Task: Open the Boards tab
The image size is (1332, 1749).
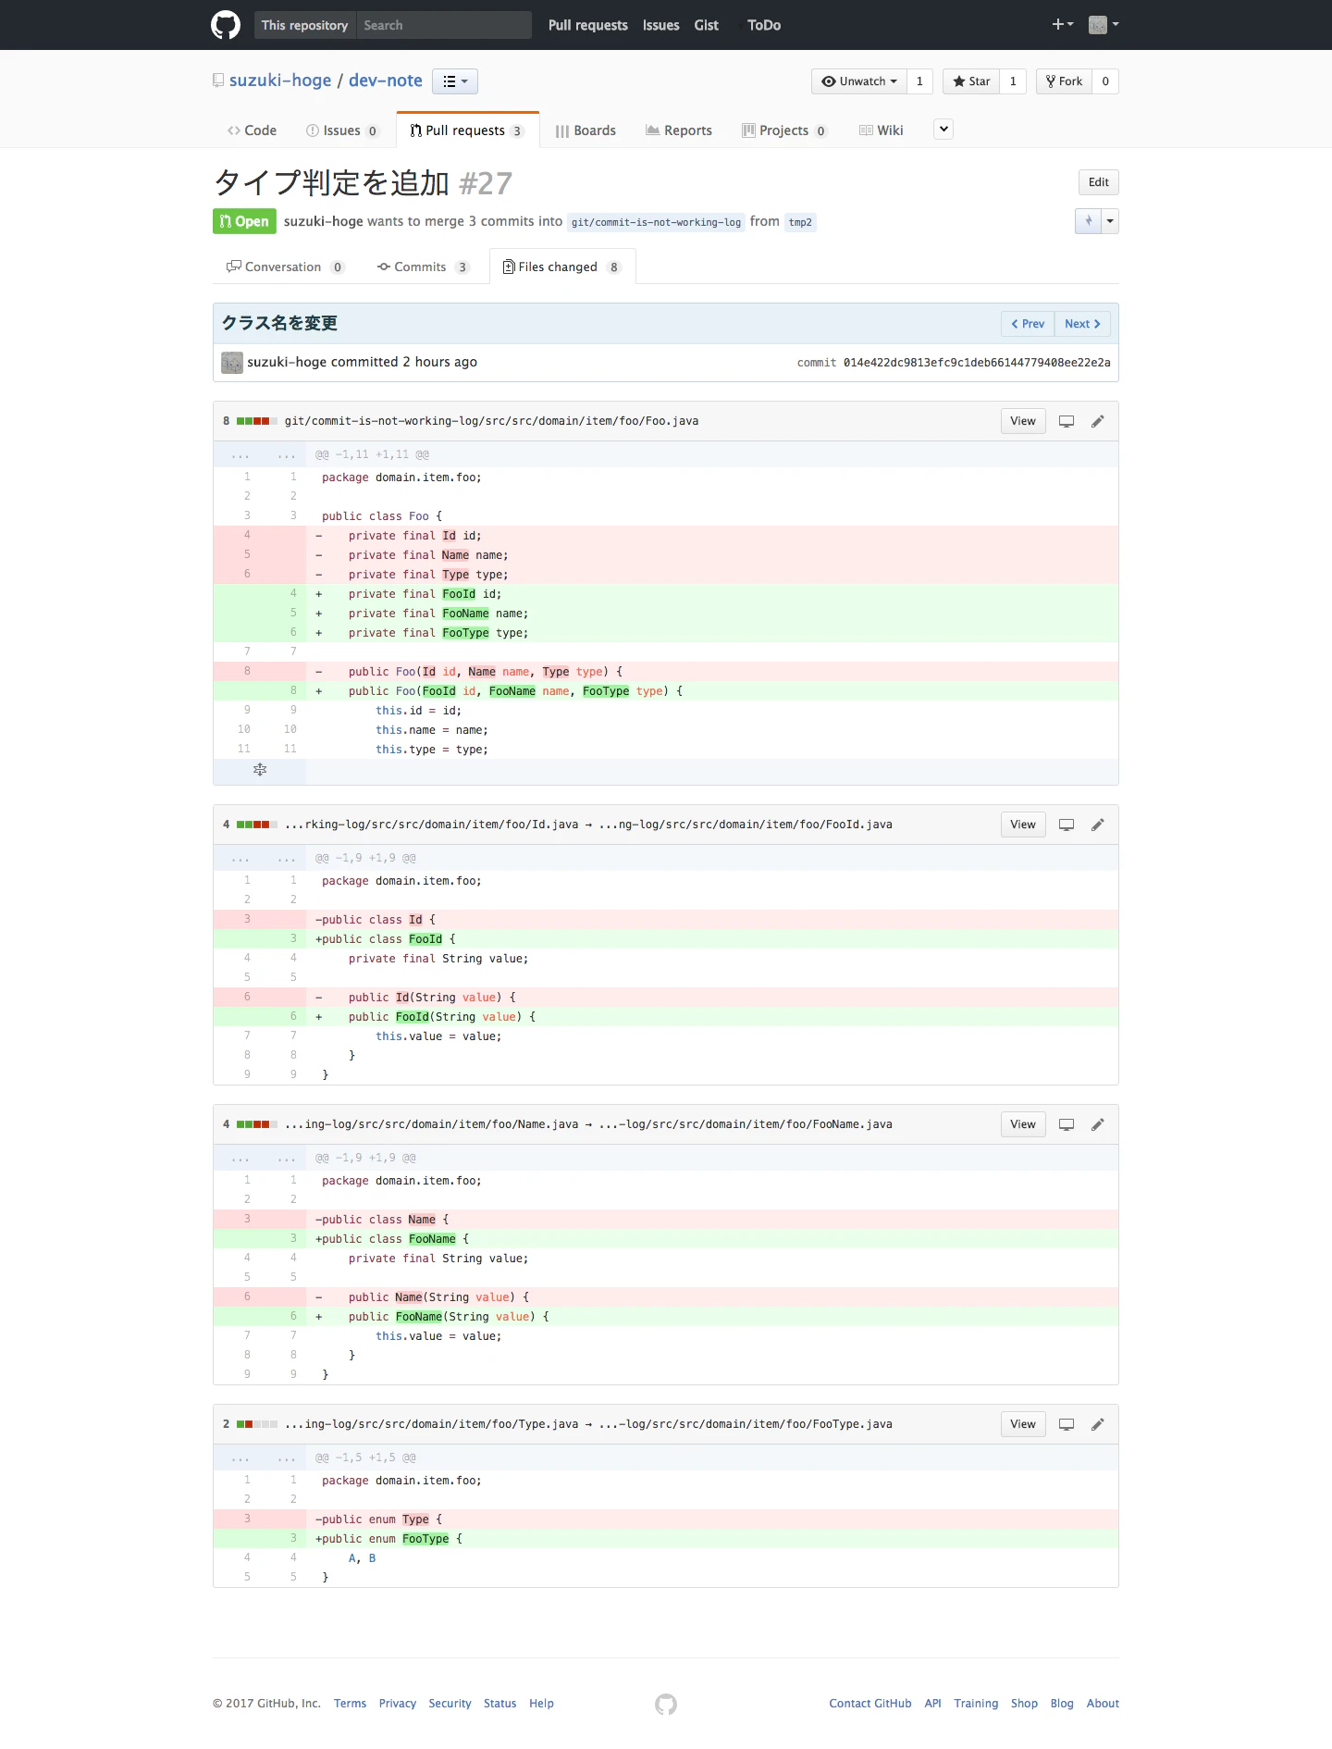Action: click(x=586, y=130)
